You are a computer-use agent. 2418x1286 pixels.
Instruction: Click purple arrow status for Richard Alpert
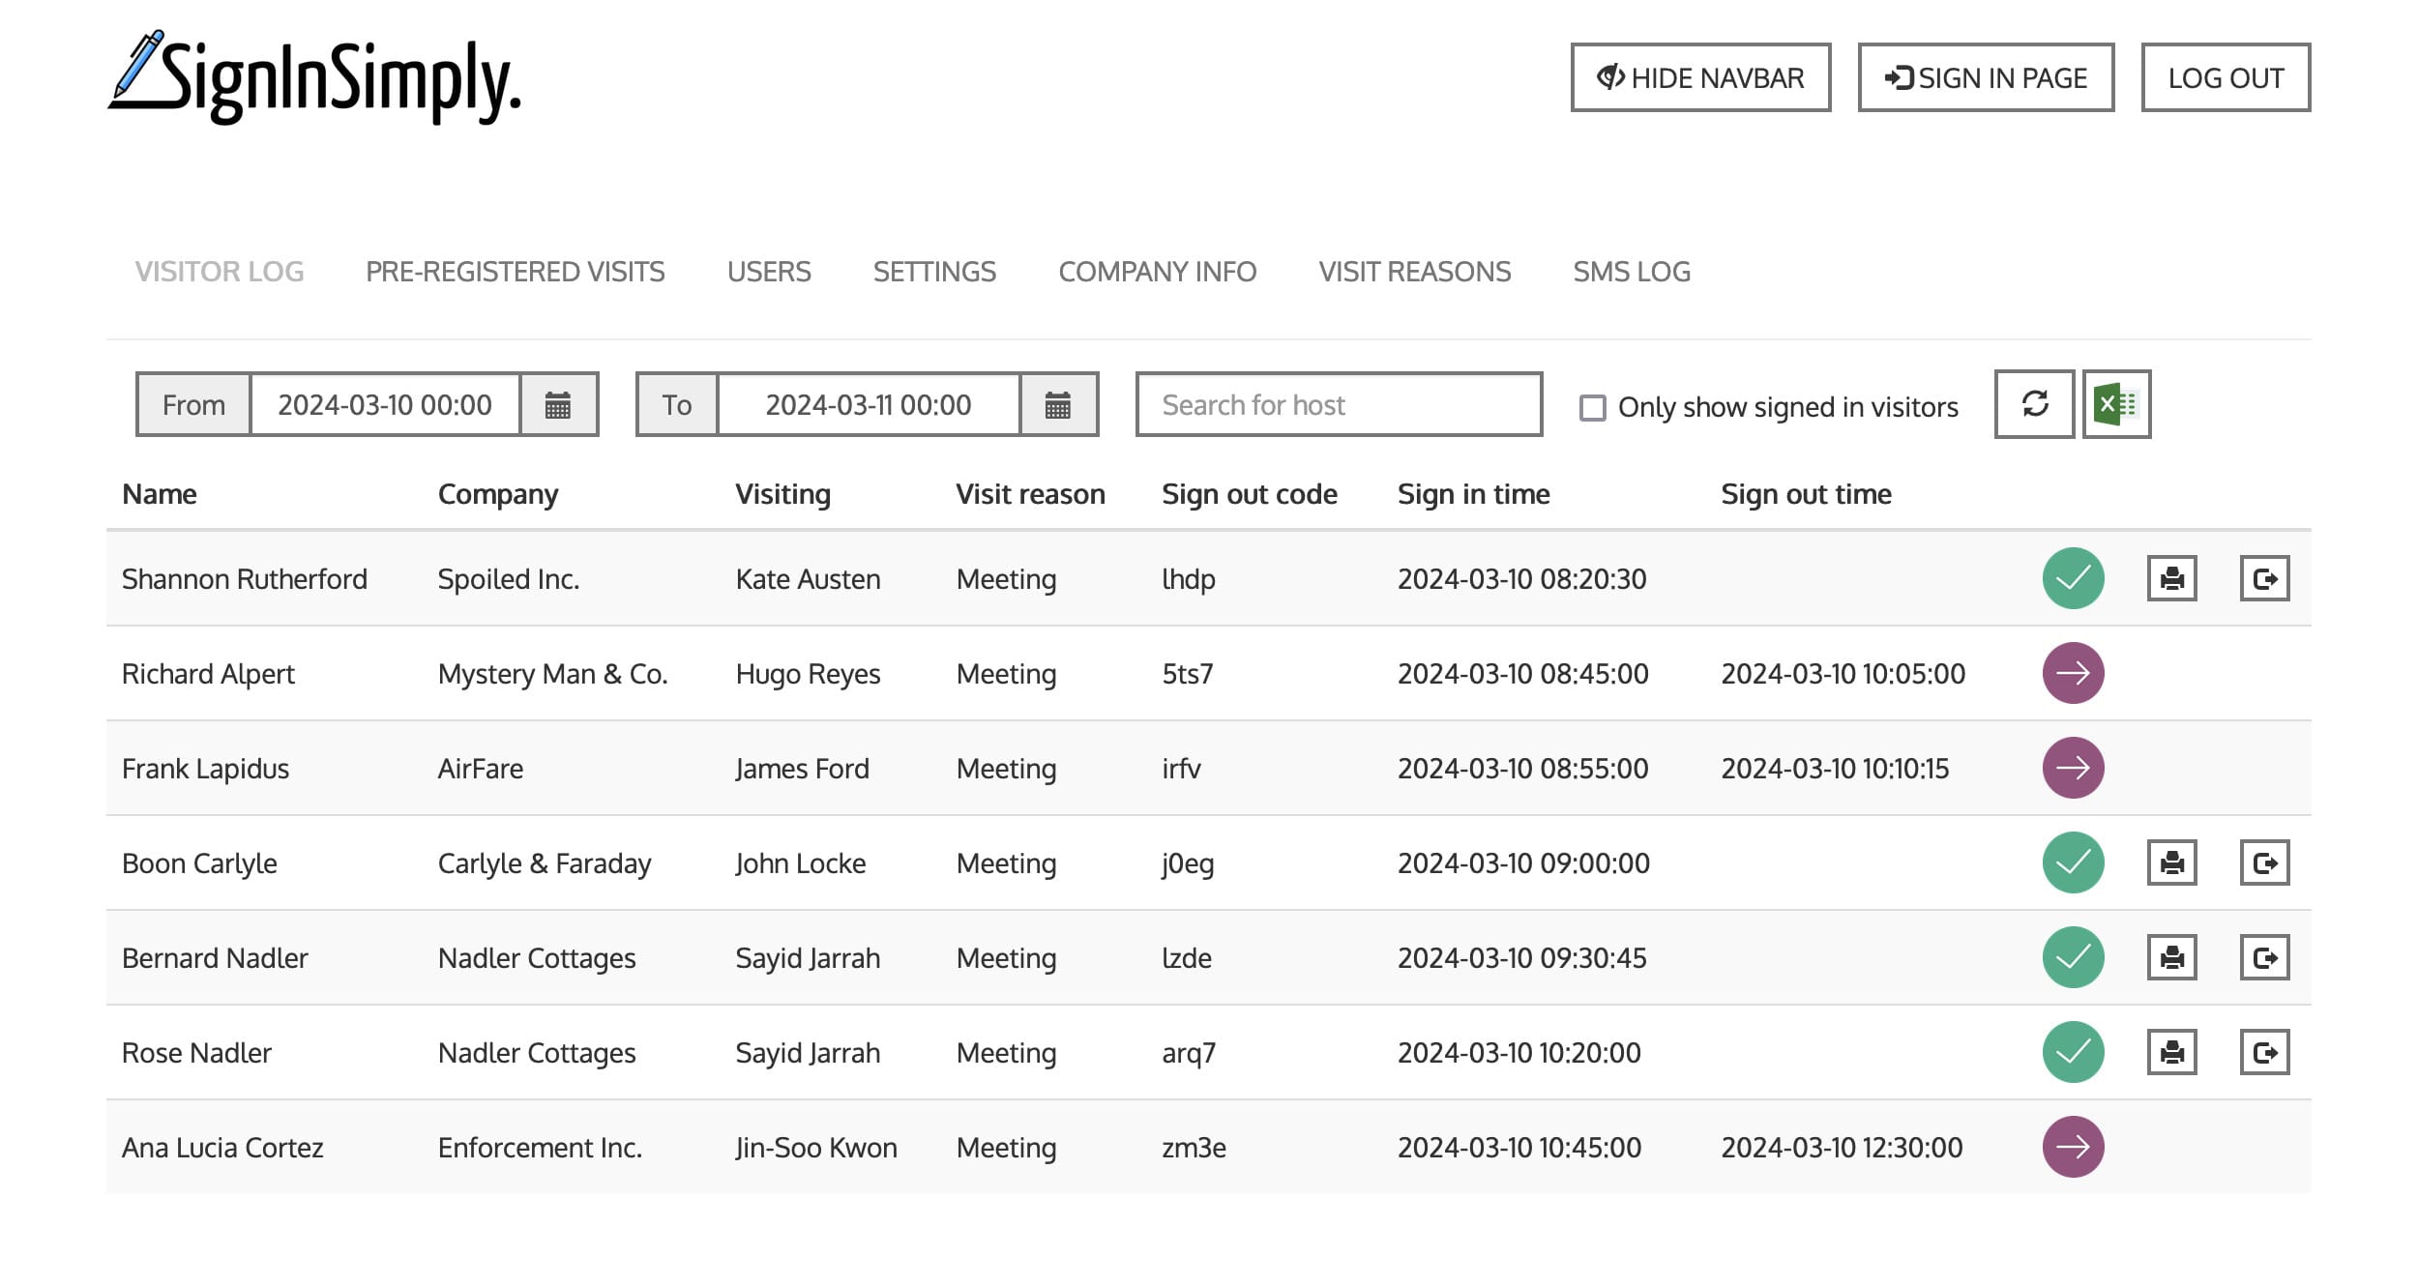(x=2073, y=673)
